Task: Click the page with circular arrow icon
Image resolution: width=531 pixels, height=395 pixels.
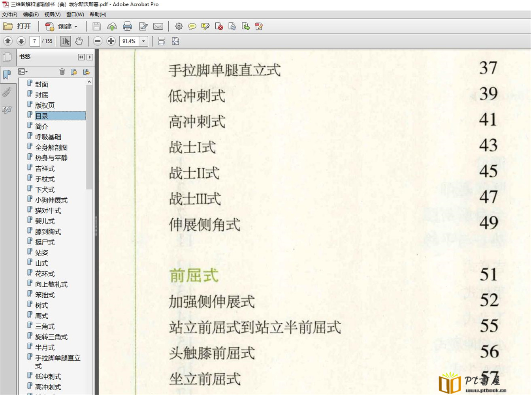Action: (232, 26)
